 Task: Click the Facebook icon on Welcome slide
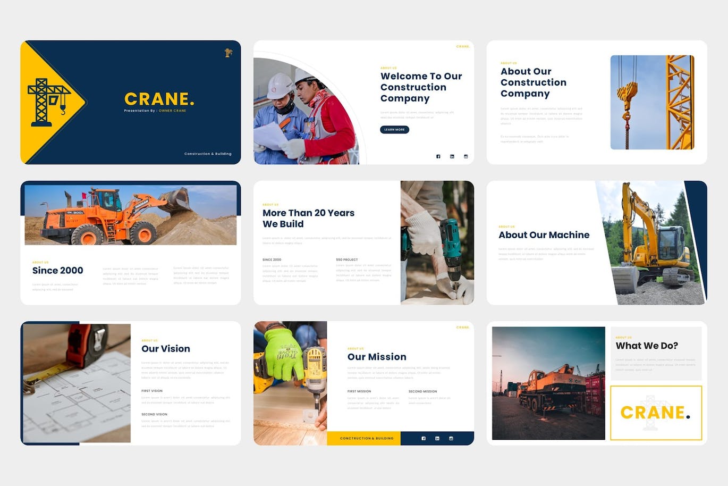click(438, 156)
